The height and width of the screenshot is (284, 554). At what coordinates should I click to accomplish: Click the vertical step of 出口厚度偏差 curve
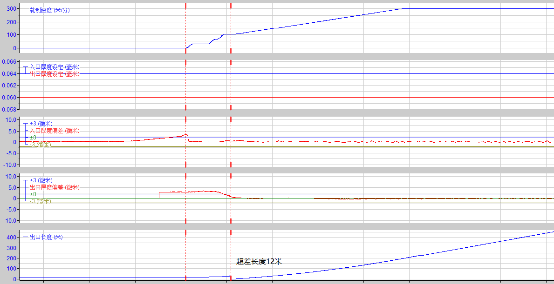[159, 195]
